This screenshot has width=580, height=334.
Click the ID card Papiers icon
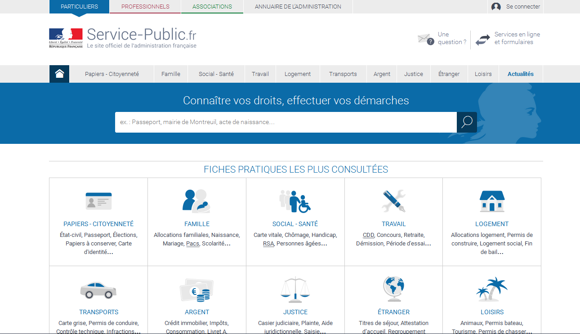pos(98,201)
